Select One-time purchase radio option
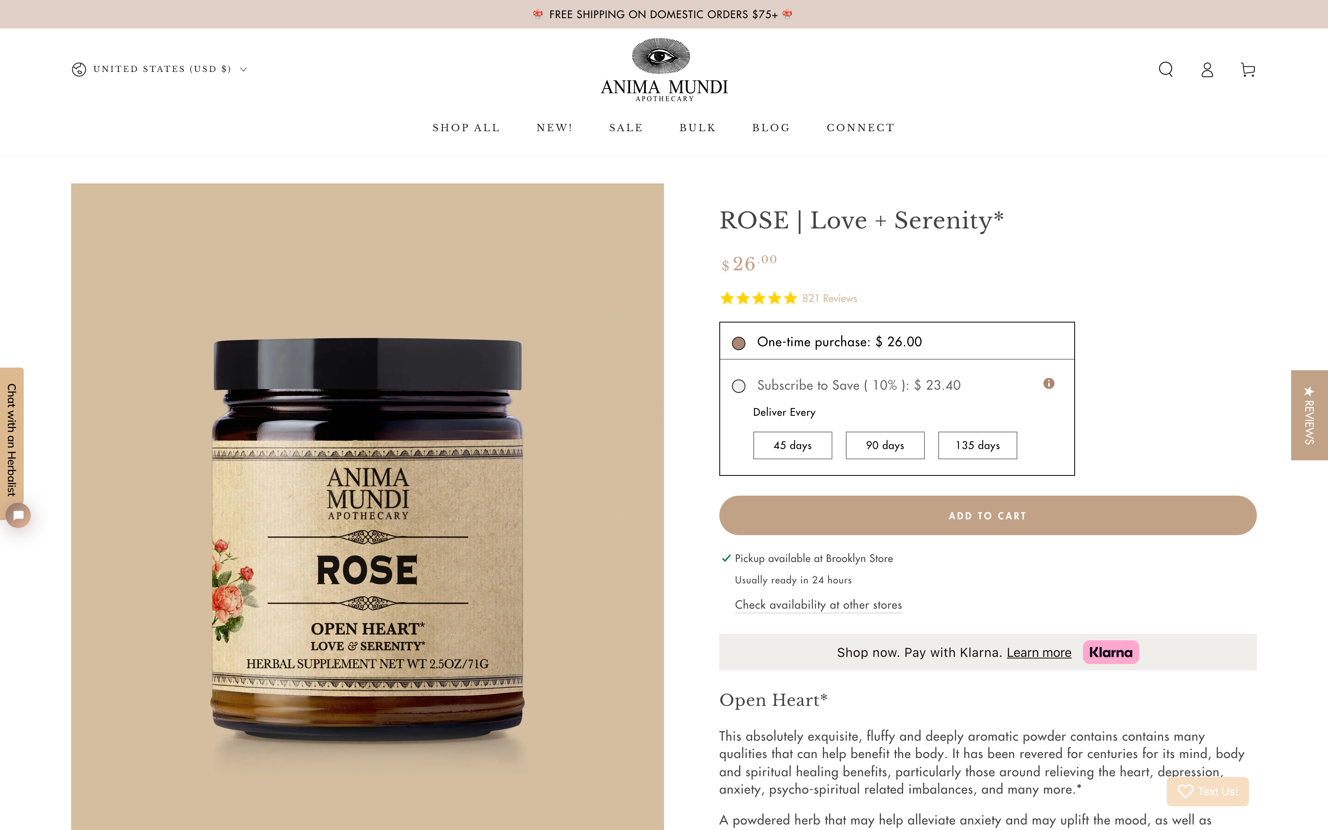Image resolution: width=1328 pixels, height=830 pixels. [739, 343]
